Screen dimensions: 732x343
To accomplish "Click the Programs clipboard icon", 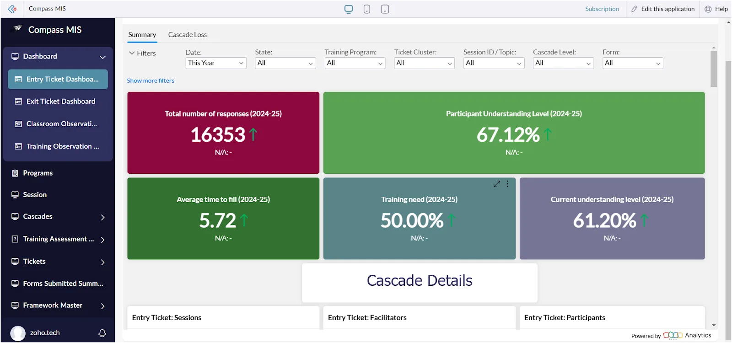I will tap(15, 173).
